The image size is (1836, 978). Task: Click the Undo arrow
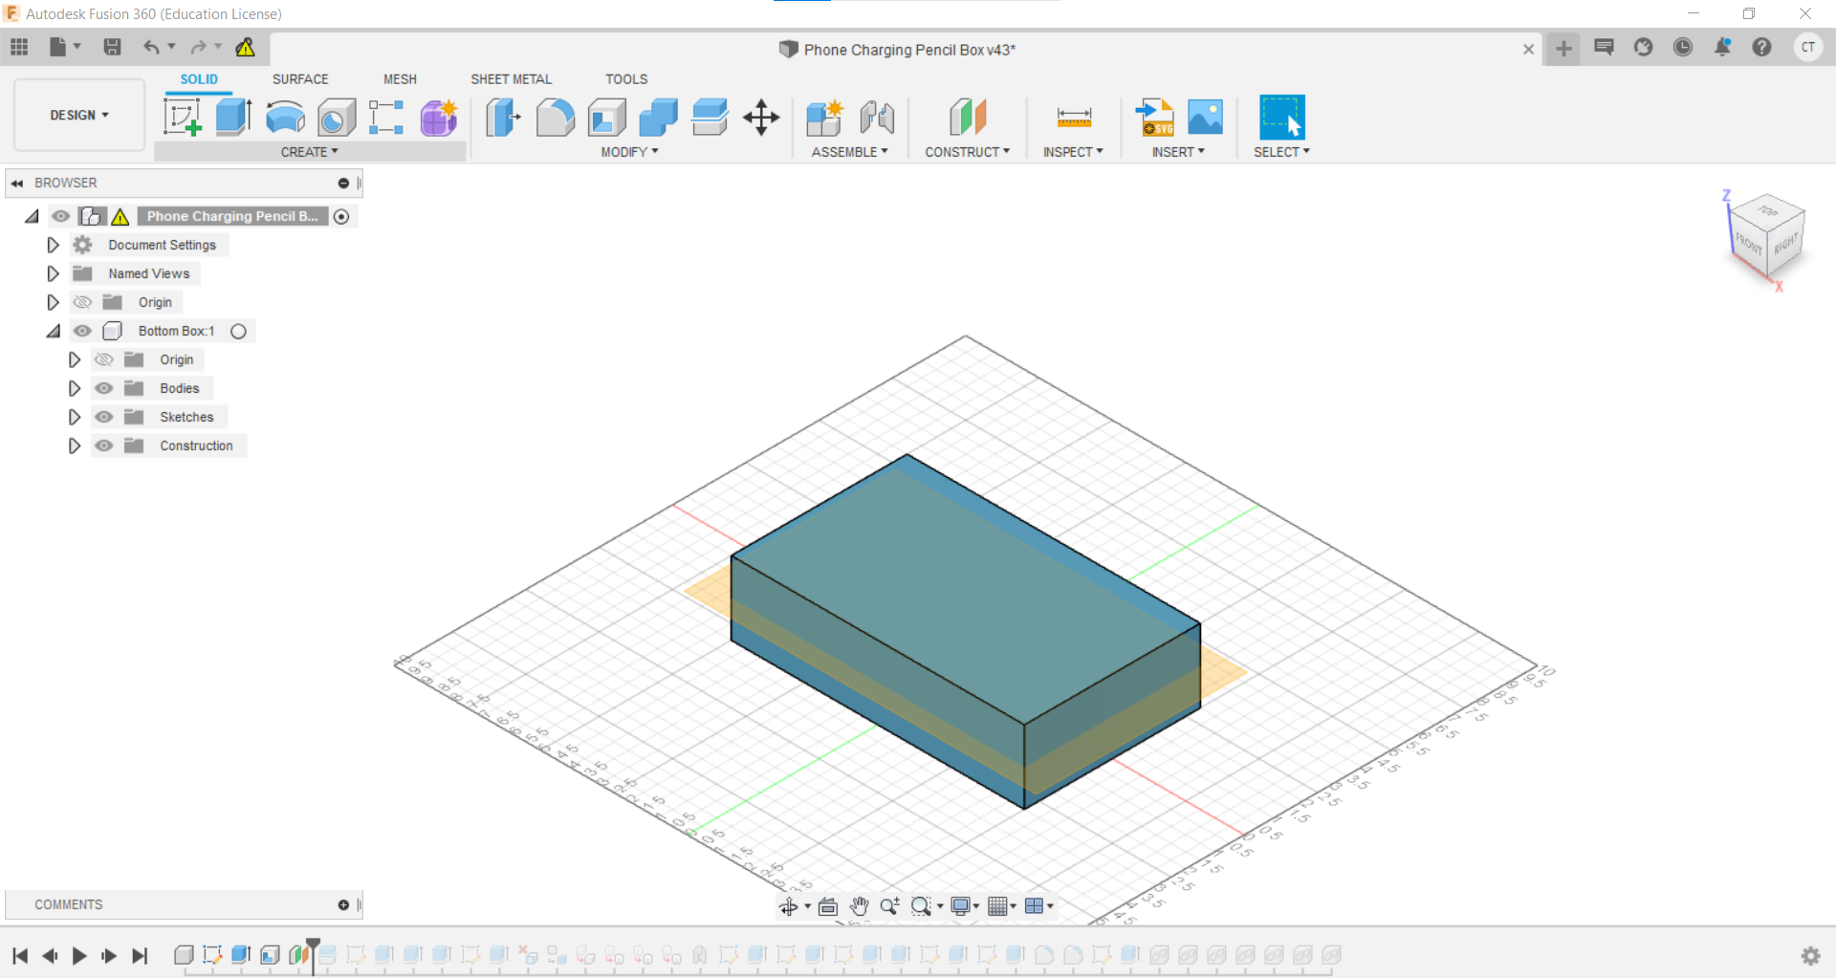coord(151,47)
